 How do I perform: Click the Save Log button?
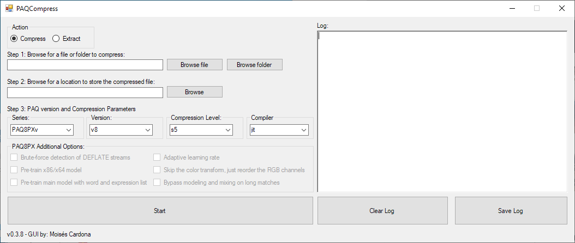(x=510, y=211)
